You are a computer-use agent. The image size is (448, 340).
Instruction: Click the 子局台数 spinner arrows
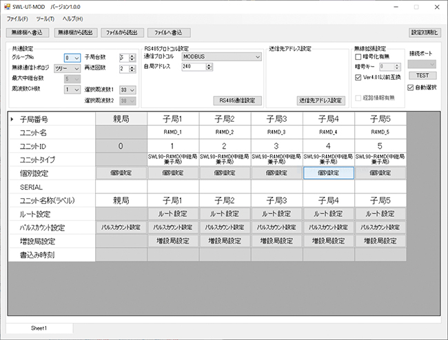click(132, 58)
